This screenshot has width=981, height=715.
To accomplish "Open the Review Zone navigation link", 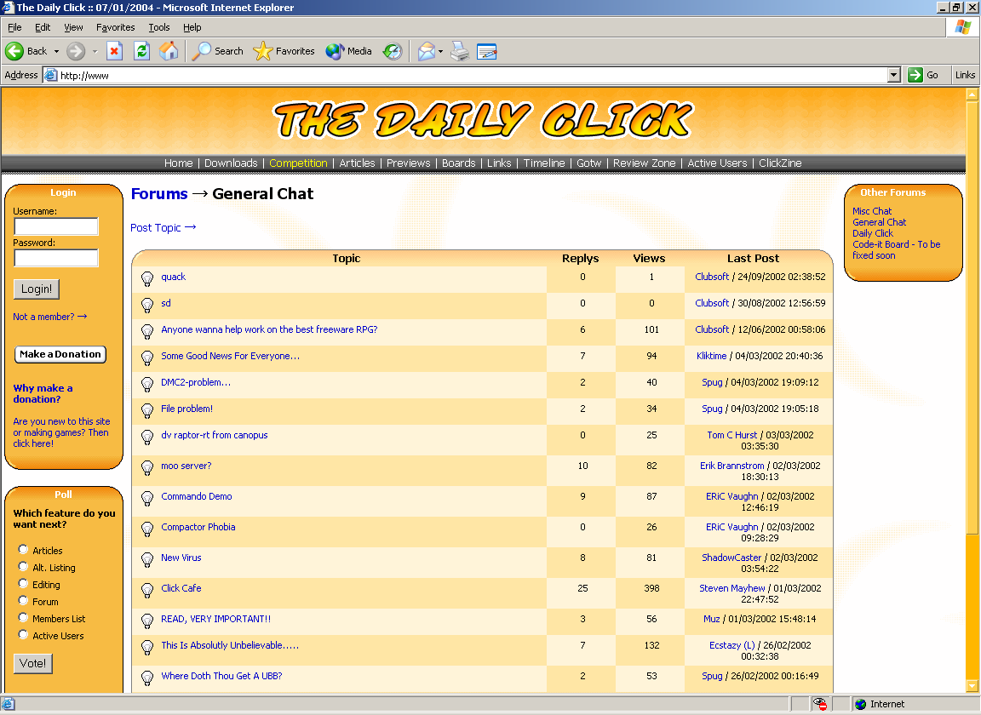I will point(645,163).
